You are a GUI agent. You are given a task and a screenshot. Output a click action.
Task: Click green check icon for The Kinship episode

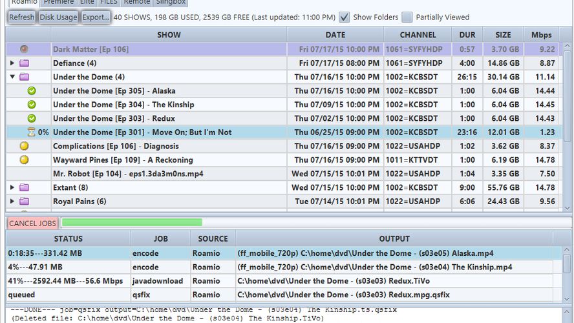pyautogui.click(x=32, y=105)
